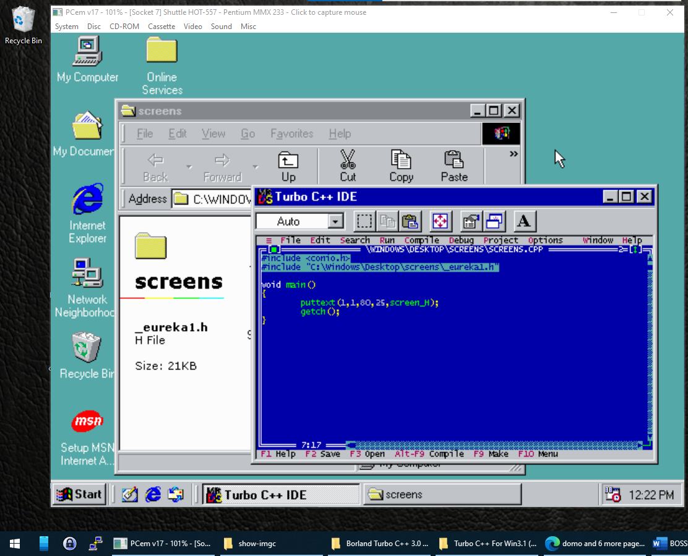Click the editor window close box
Image resolution: width=688 pixels, height=556 pixels.
[x=274, y=250]
